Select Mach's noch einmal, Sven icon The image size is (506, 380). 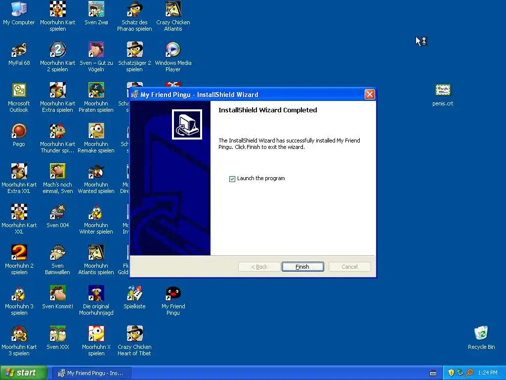pyautogui.click(x=57, y=178)
